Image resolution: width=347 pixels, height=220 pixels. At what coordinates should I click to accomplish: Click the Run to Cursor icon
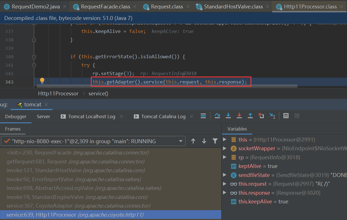[x=272, y=116]
